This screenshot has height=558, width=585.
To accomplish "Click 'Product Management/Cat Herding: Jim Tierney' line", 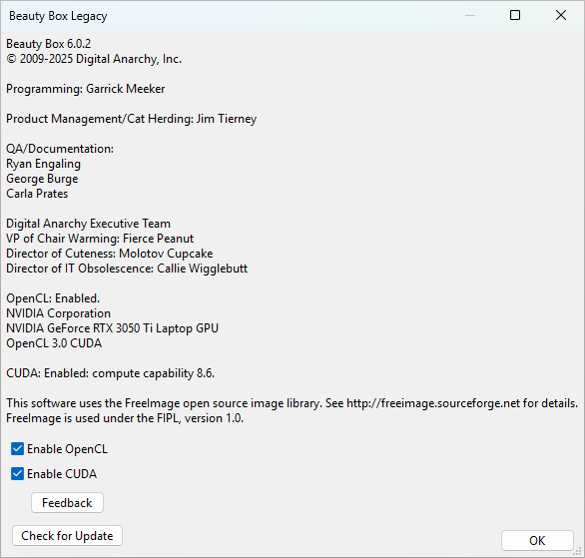I will pyautogui.click(x=132, y=119).
